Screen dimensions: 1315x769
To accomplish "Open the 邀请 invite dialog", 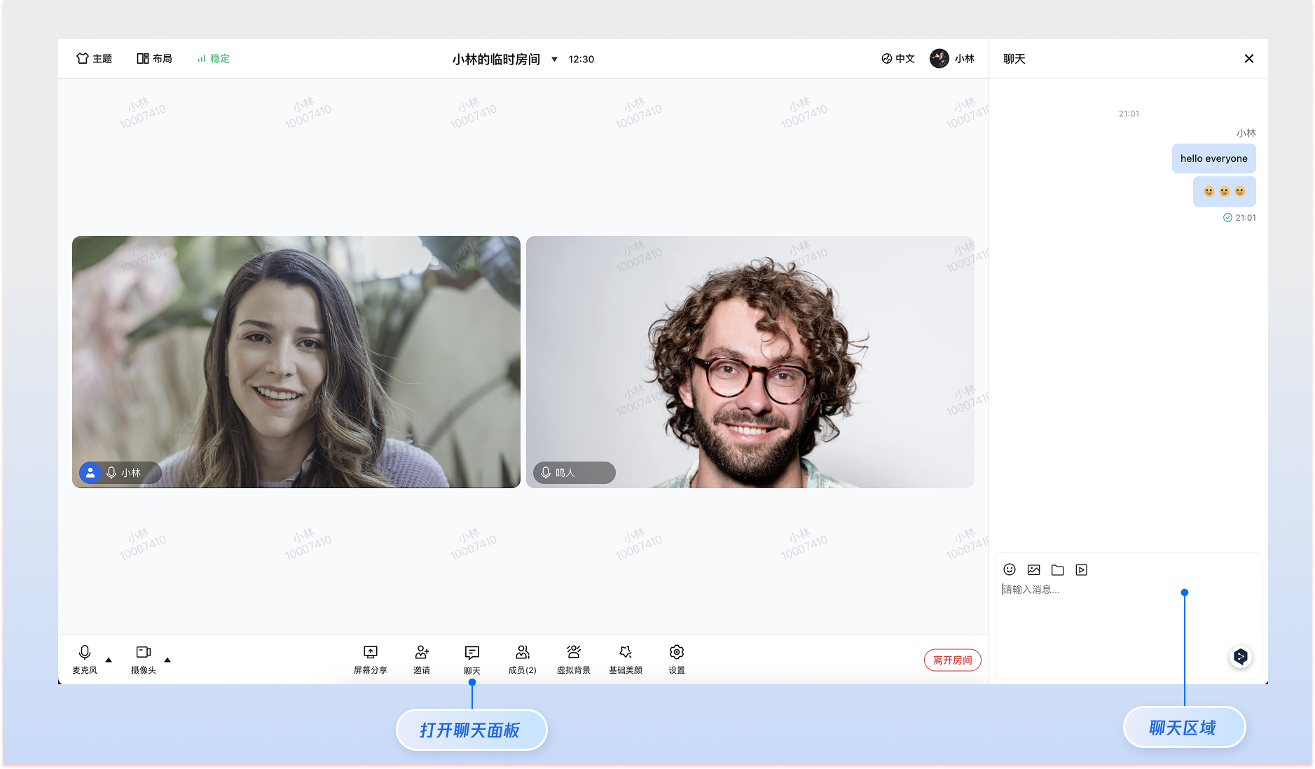I will [422, 660].
